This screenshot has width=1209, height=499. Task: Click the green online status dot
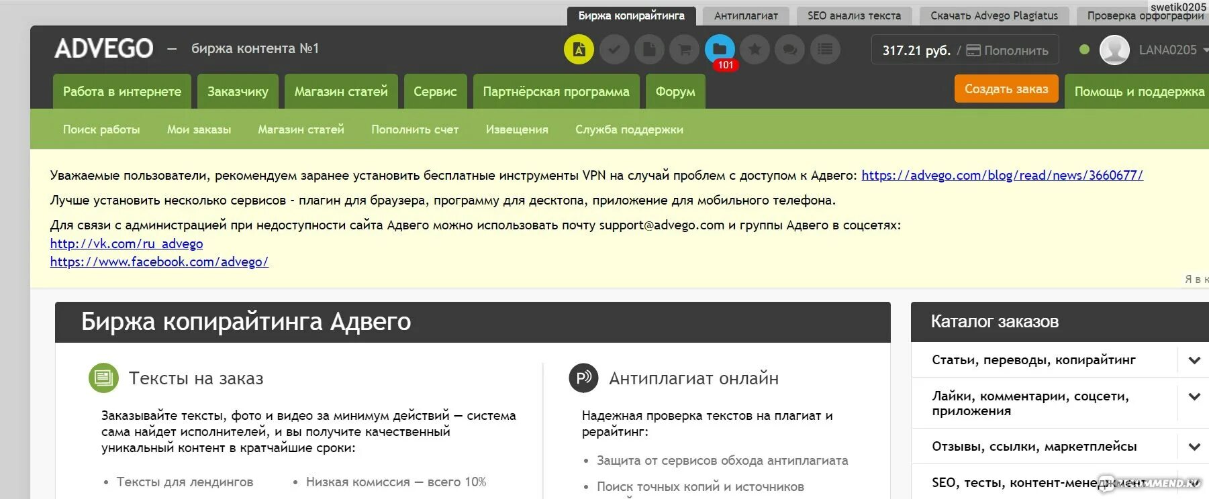click(x=1084, y=50)
